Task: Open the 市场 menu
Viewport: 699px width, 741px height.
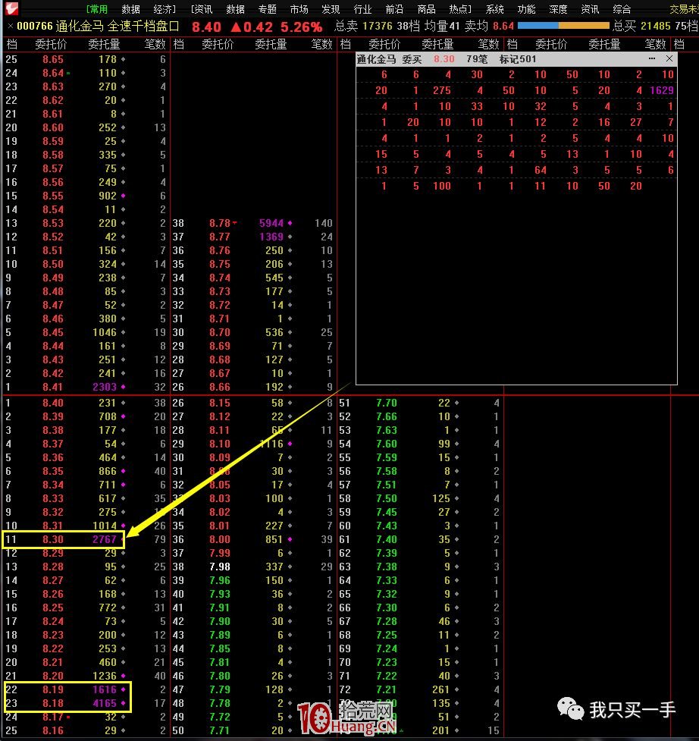Action: click(299, 9)
